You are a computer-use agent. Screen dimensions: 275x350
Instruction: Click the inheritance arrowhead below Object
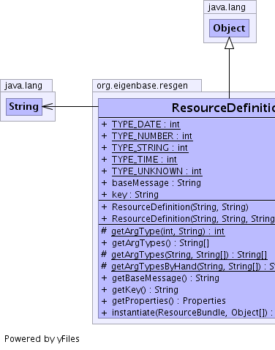click(x=229, y=43)
